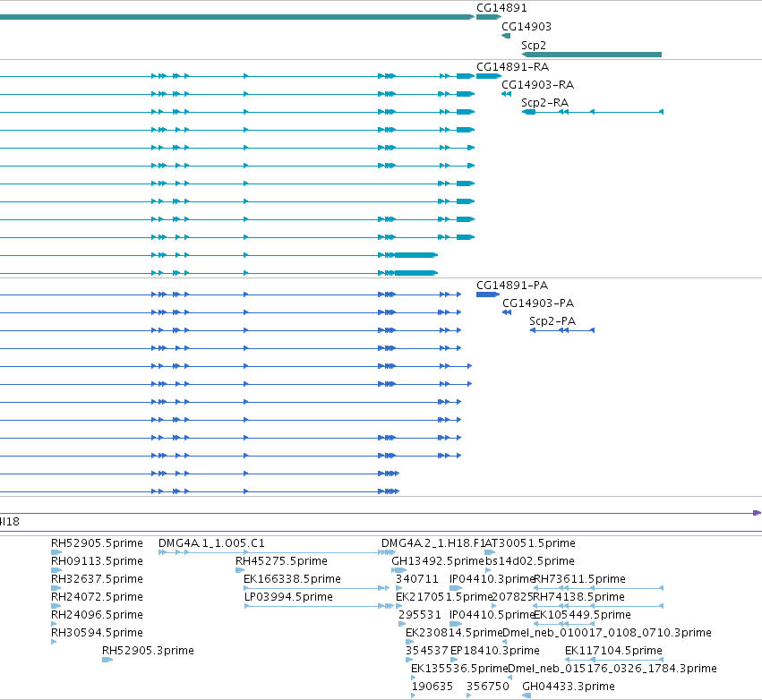Open EST RH74138.5prime

pyautogui.click(x=578, y=597)
